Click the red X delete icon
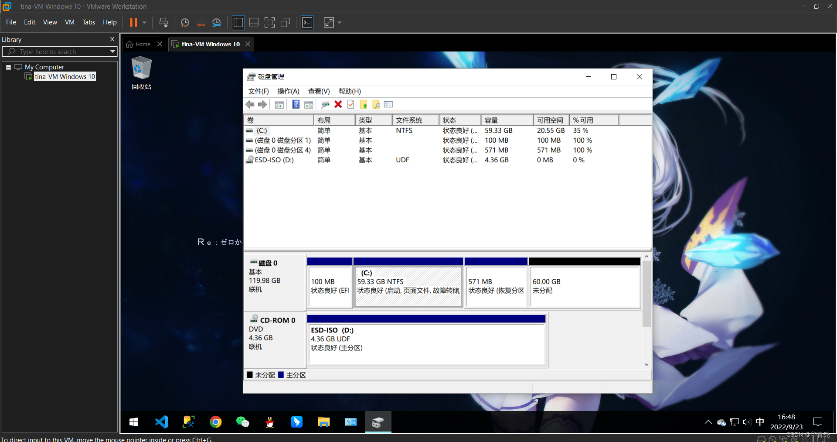837x442 pixels. [338, 104]
